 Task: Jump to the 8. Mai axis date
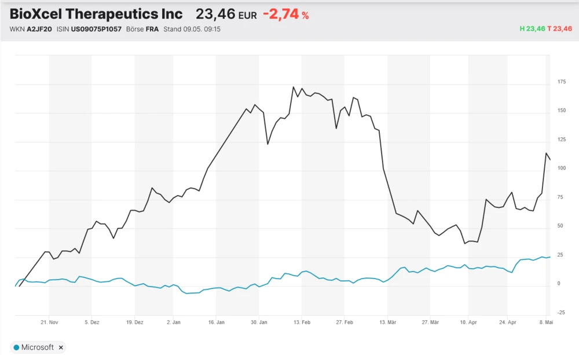point(545,321)
